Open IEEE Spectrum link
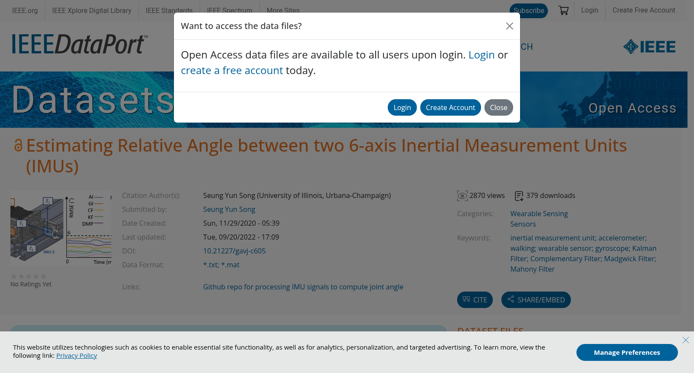 tap(229, 10)
